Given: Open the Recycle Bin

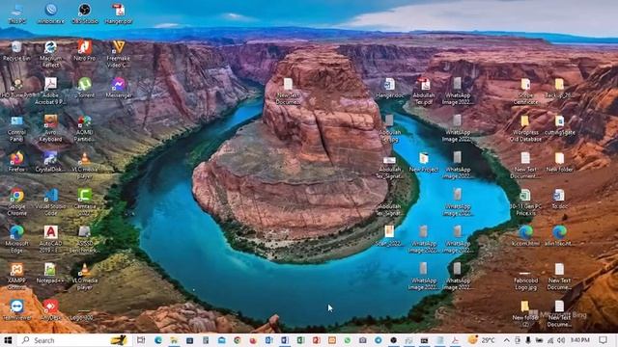Looking at the screenshot, I should tap(16, 51).
